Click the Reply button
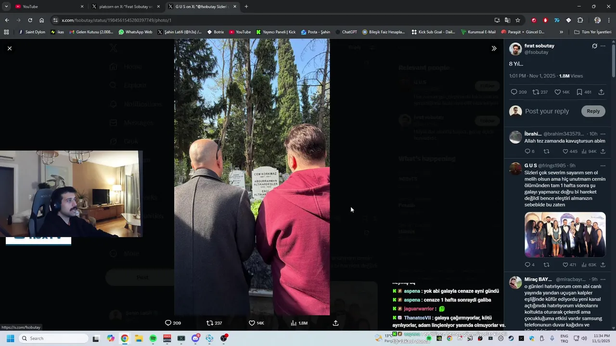The image size is (616, 346). 593,111
